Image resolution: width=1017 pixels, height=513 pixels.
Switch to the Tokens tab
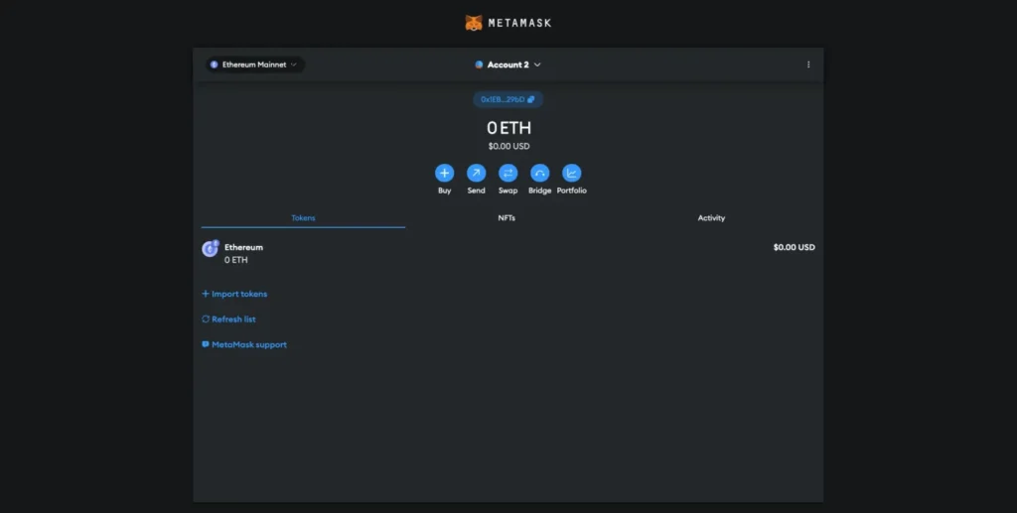click(x=303, y=218)
